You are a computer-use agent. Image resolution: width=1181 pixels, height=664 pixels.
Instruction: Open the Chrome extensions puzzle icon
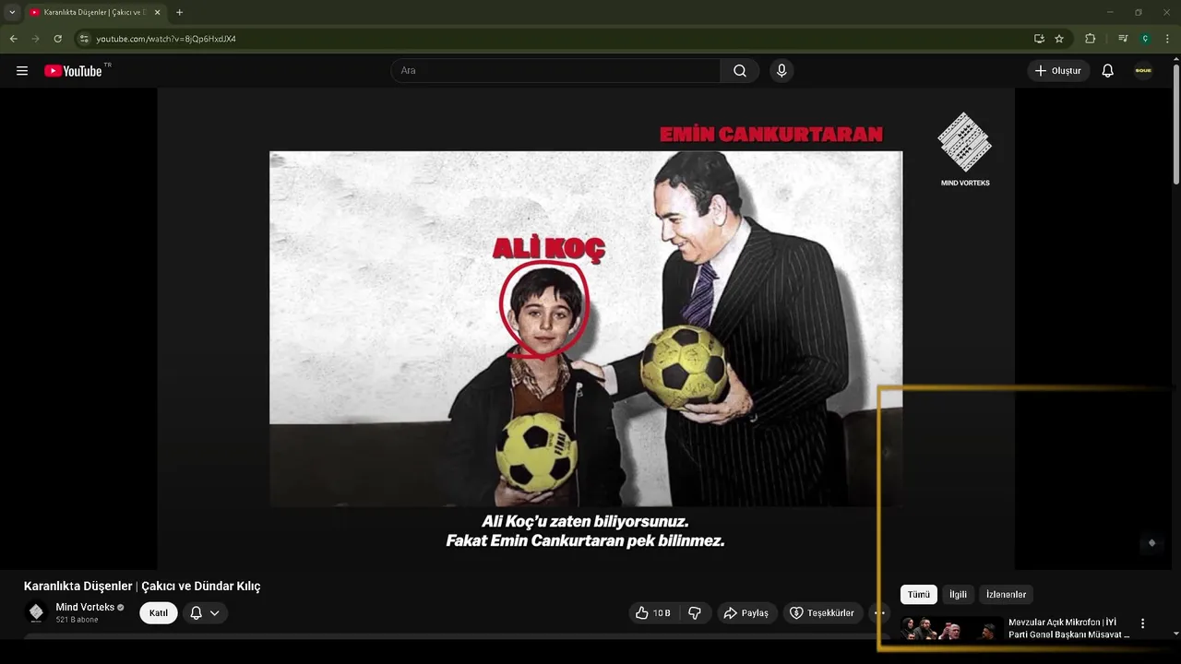(1090, 39)
